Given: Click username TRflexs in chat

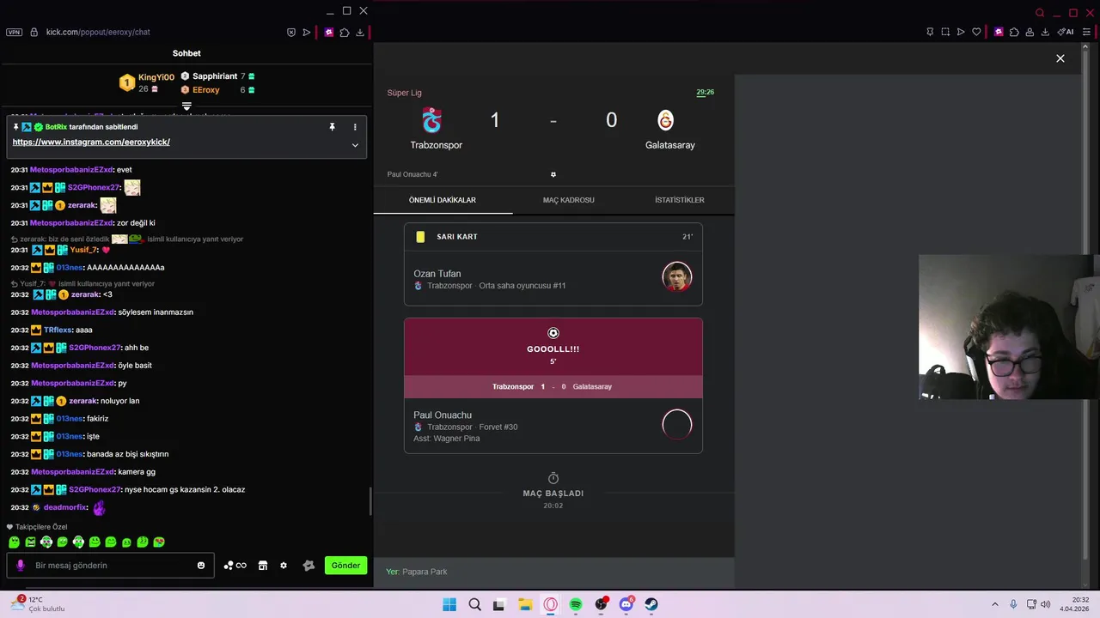Looking at the screenshot, I should tap(58, 330).
